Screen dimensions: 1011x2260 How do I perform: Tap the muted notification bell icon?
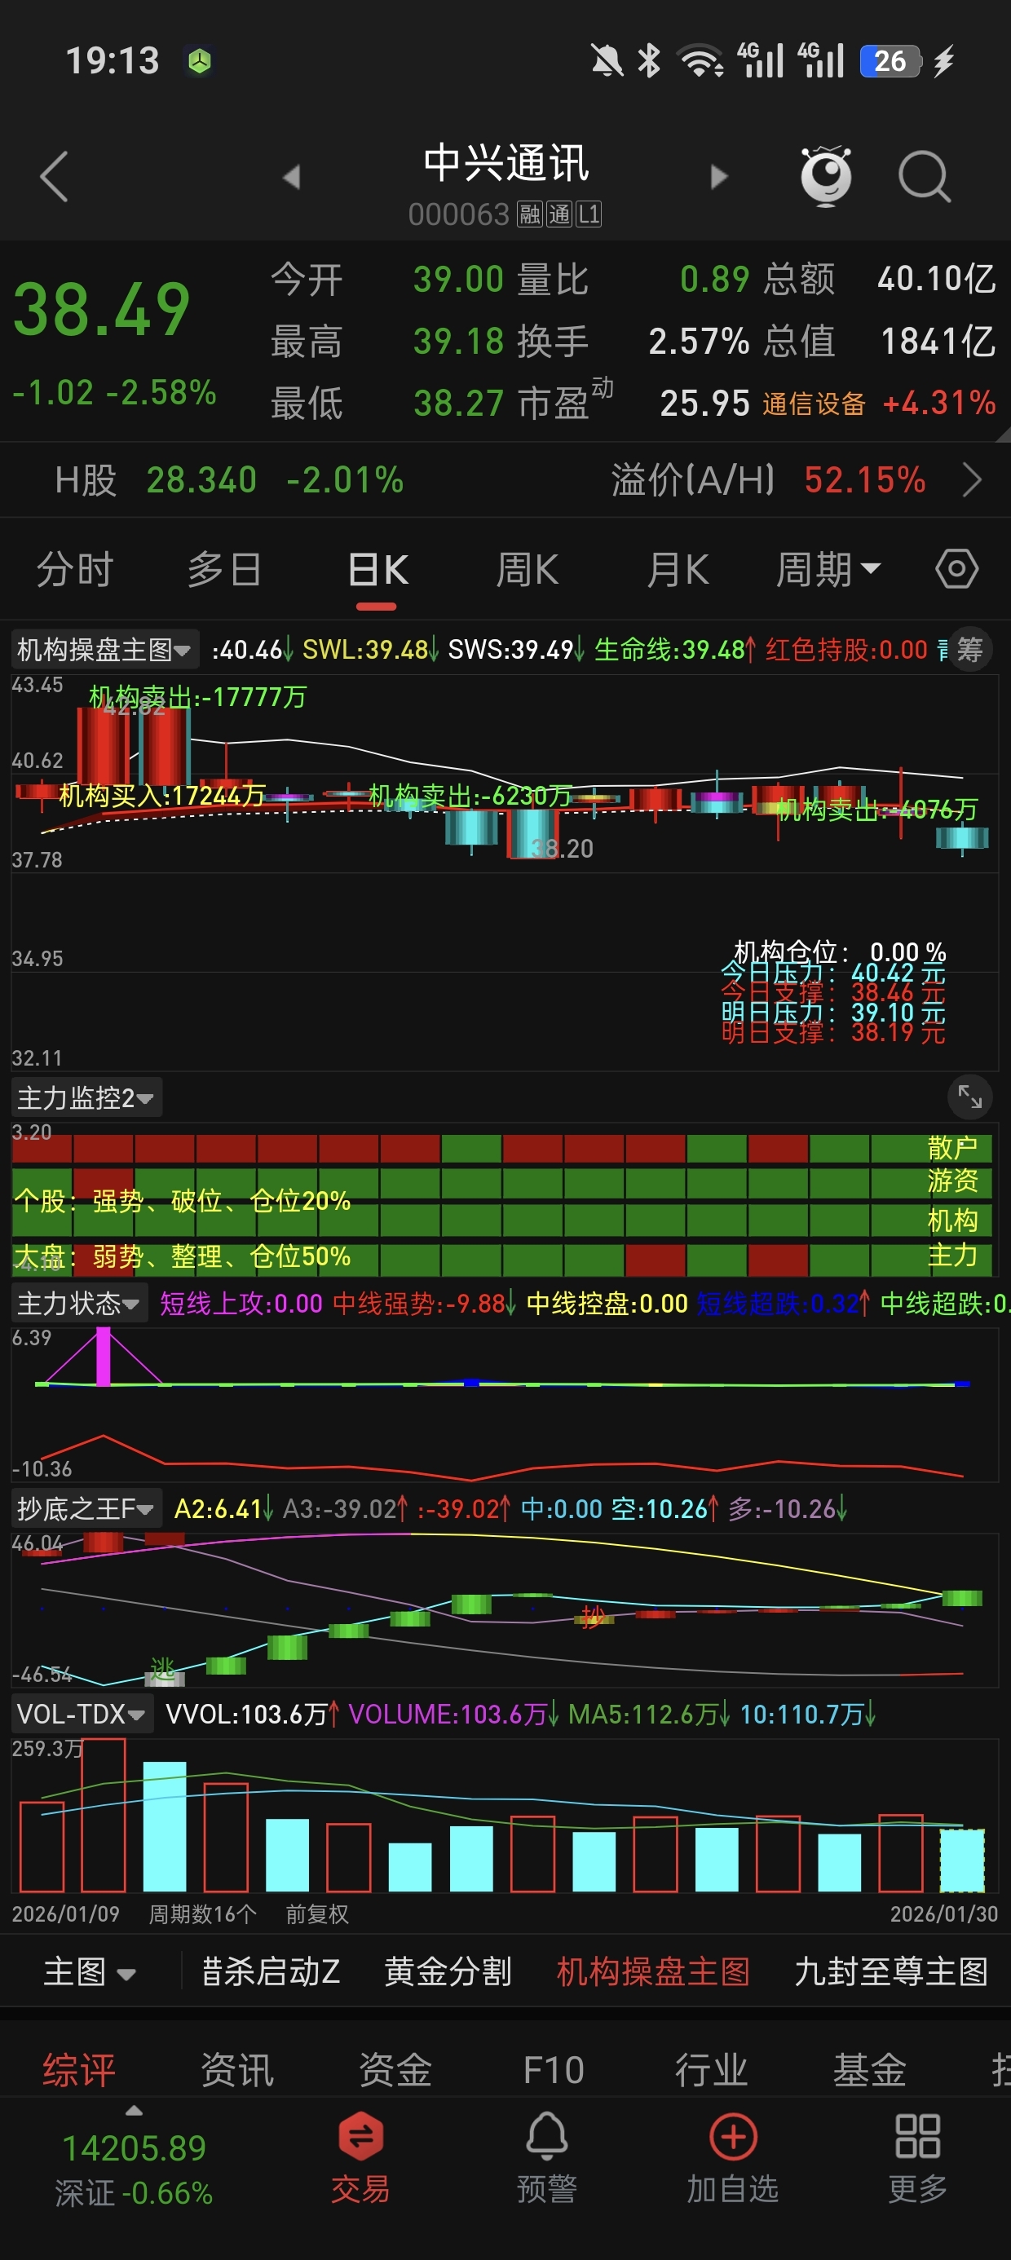(607, 61)
